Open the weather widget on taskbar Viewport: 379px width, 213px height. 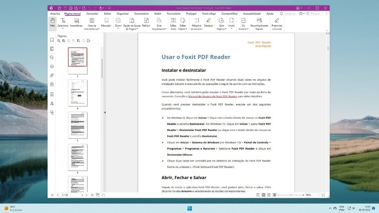click(x=13, y=208)
